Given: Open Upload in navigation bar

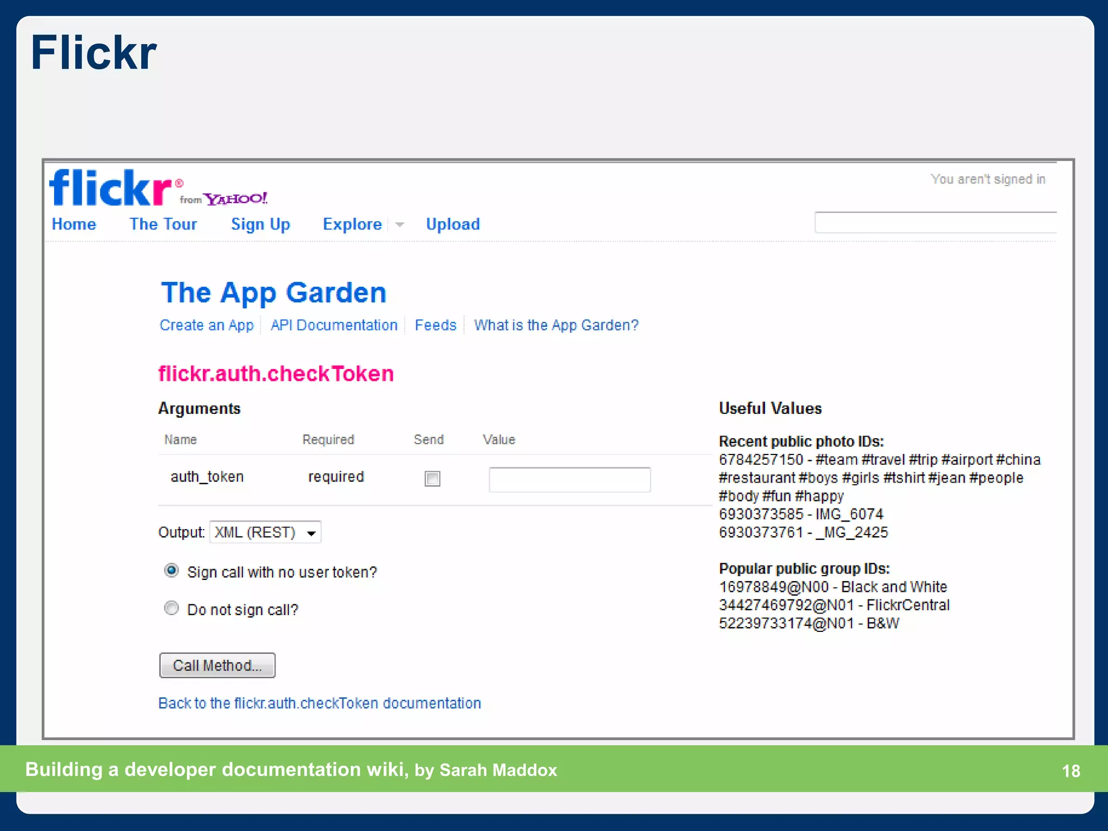Looking at the screenshot, I should click(x=453, y=225).
